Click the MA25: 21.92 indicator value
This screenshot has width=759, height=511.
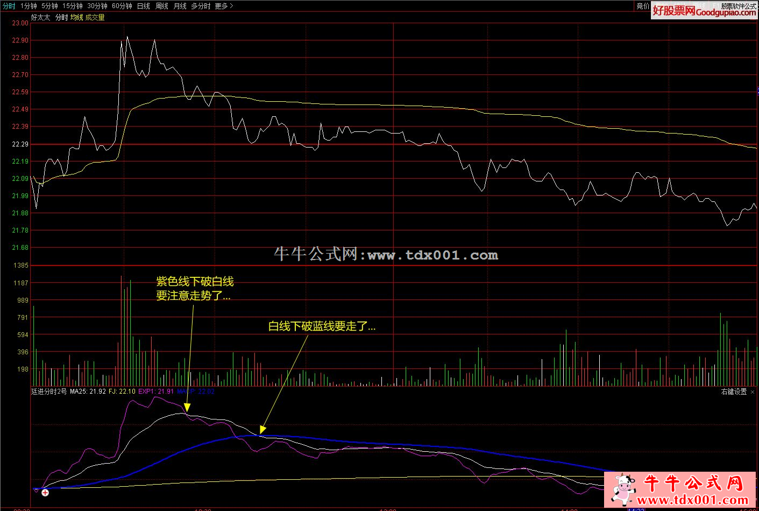(88, 391)
